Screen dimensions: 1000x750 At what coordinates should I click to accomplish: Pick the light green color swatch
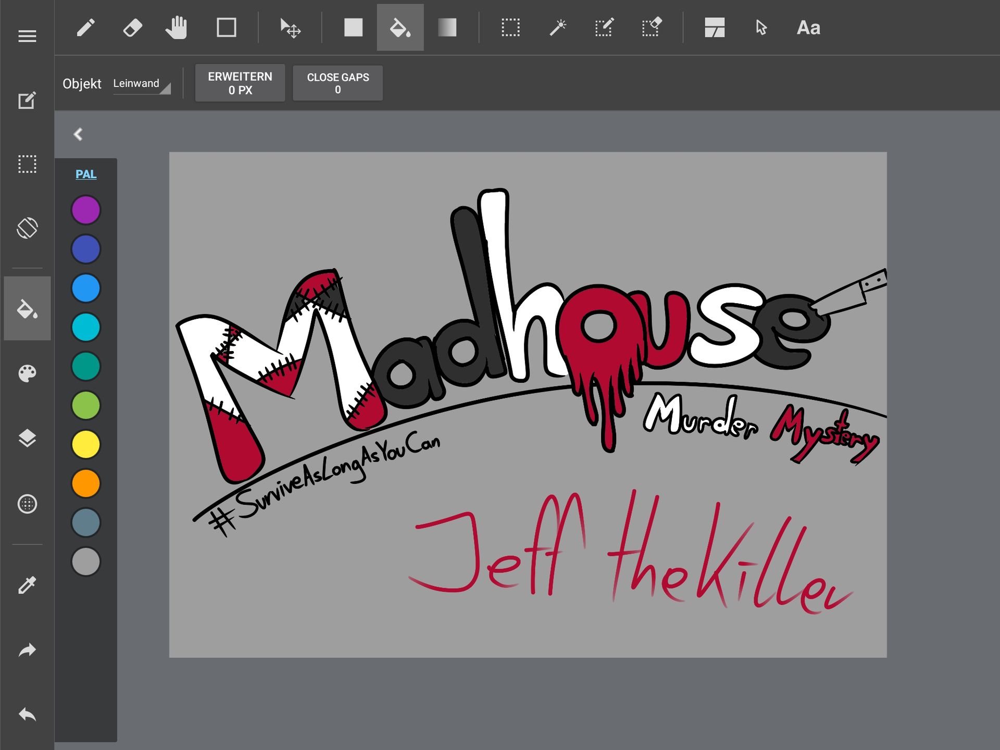pos(86,406)
